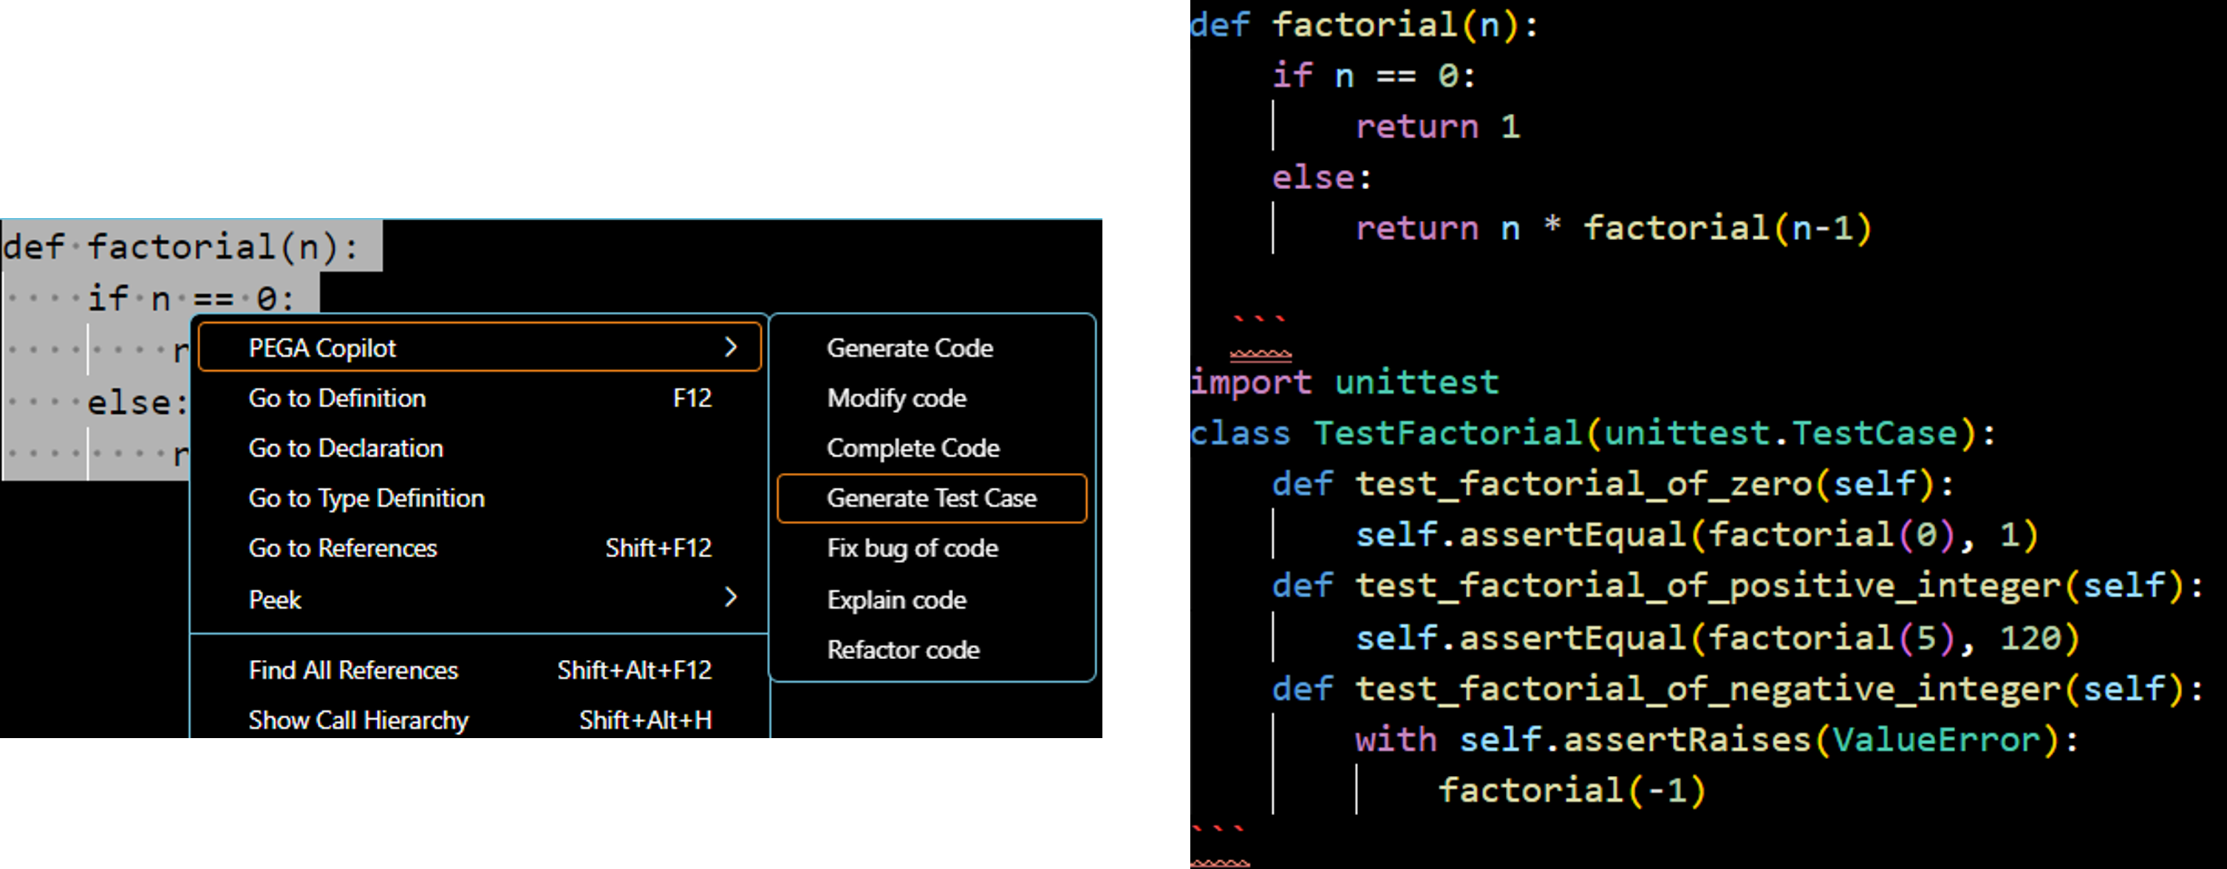Select Go to References
The width and height of the screenshot is (2227, 869).
(480, 548)
